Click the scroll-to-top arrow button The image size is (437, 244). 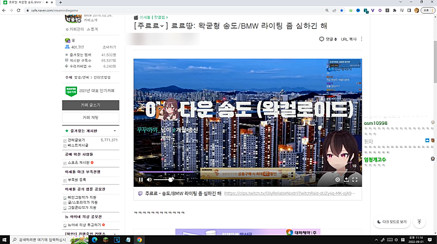pos(419,222)
